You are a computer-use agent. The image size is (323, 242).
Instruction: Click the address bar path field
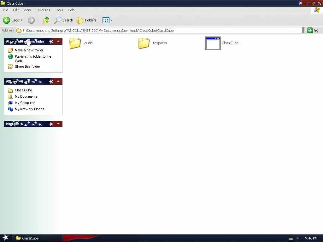159,31
